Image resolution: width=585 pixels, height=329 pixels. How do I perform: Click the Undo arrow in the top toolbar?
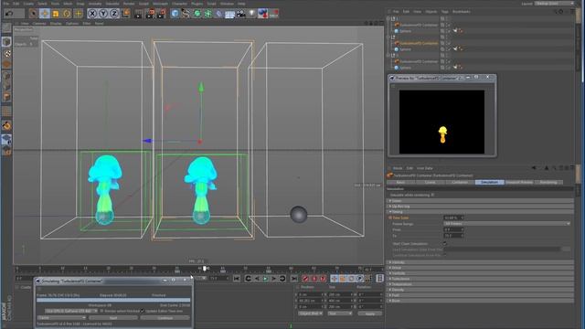[9, 14]
